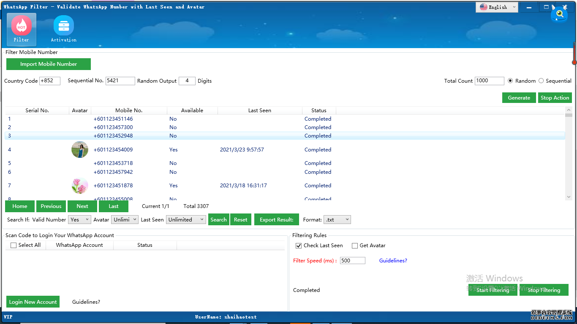Click the rose avatar in row 7
The height and width of the screenshot is (324, 577).
point(80,186)
